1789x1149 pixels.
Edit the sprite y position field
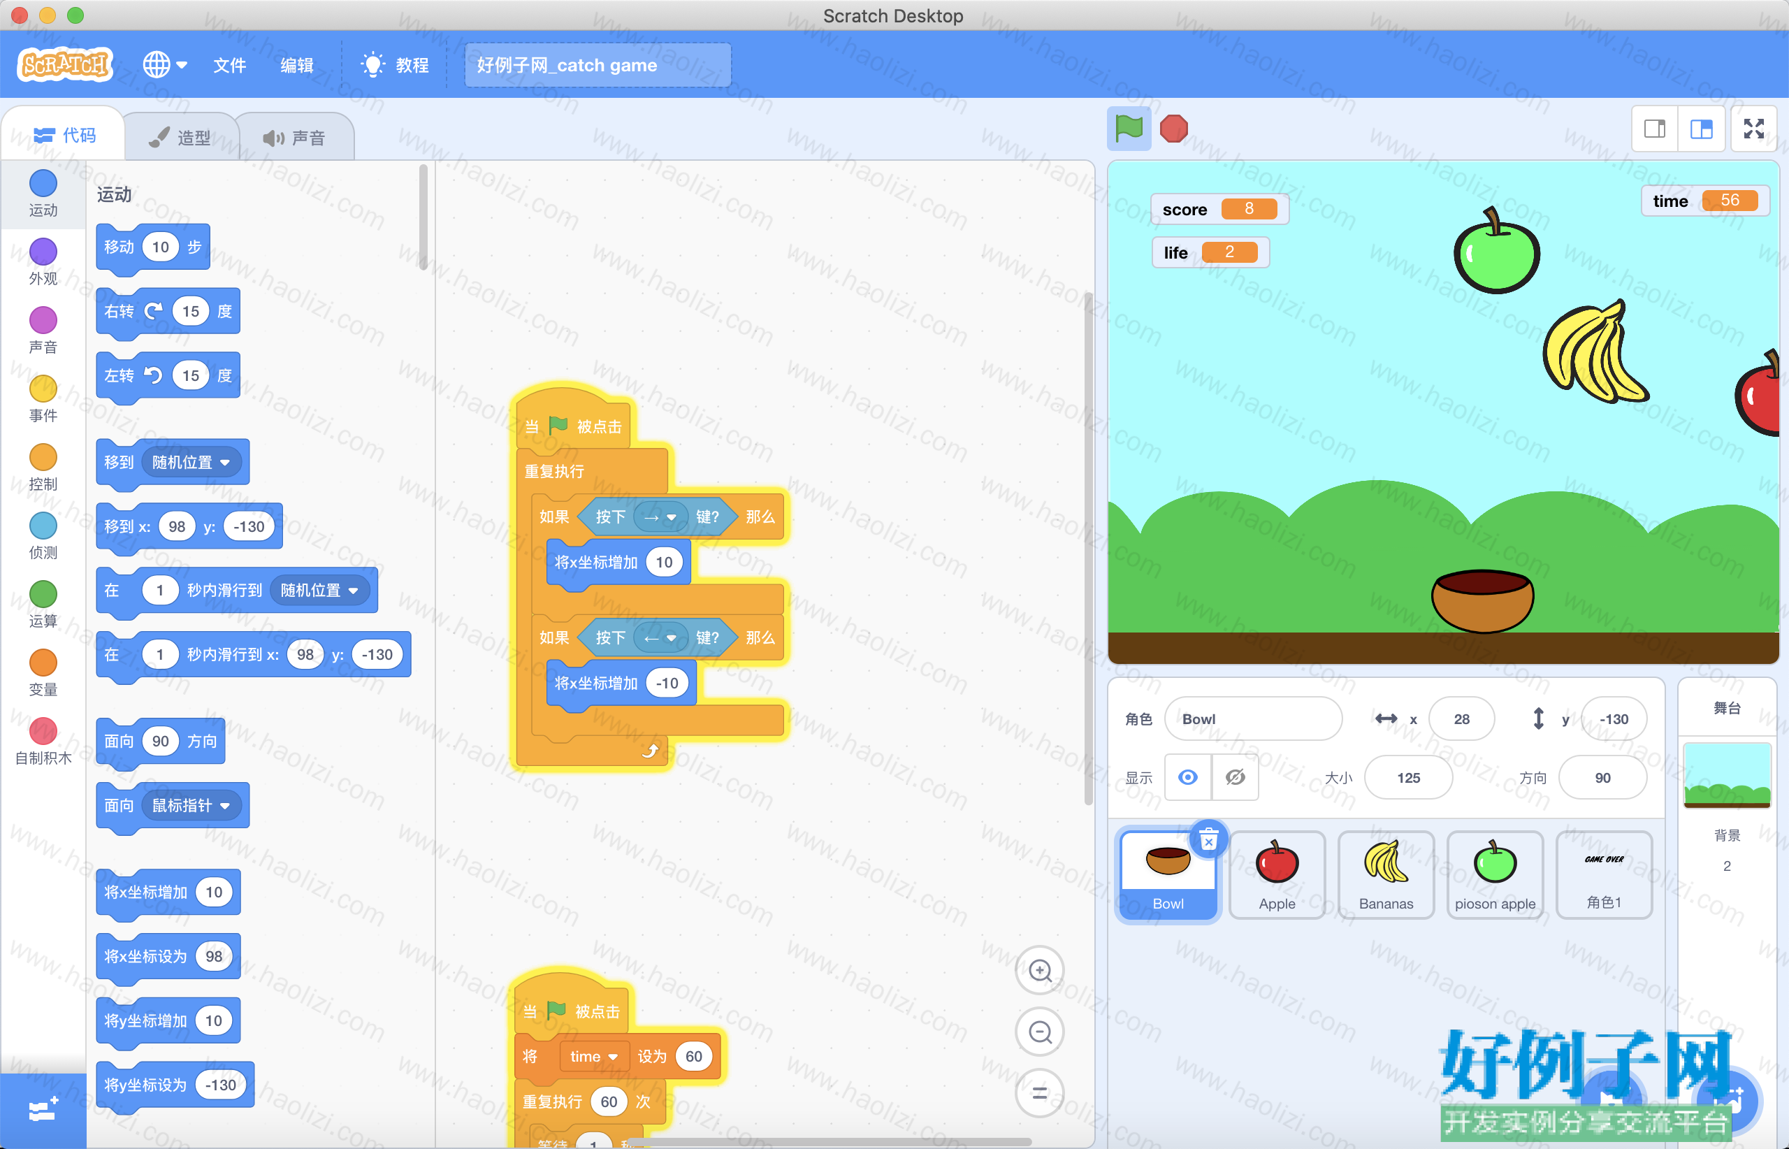pos(1614,718)
